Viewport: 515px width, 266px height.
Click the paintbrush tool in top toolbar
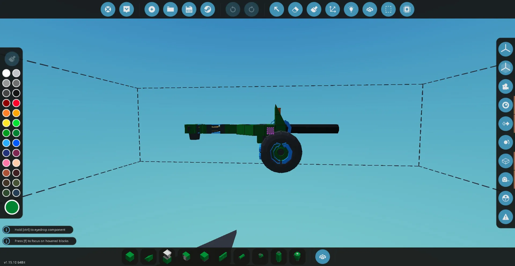point(314,9)
